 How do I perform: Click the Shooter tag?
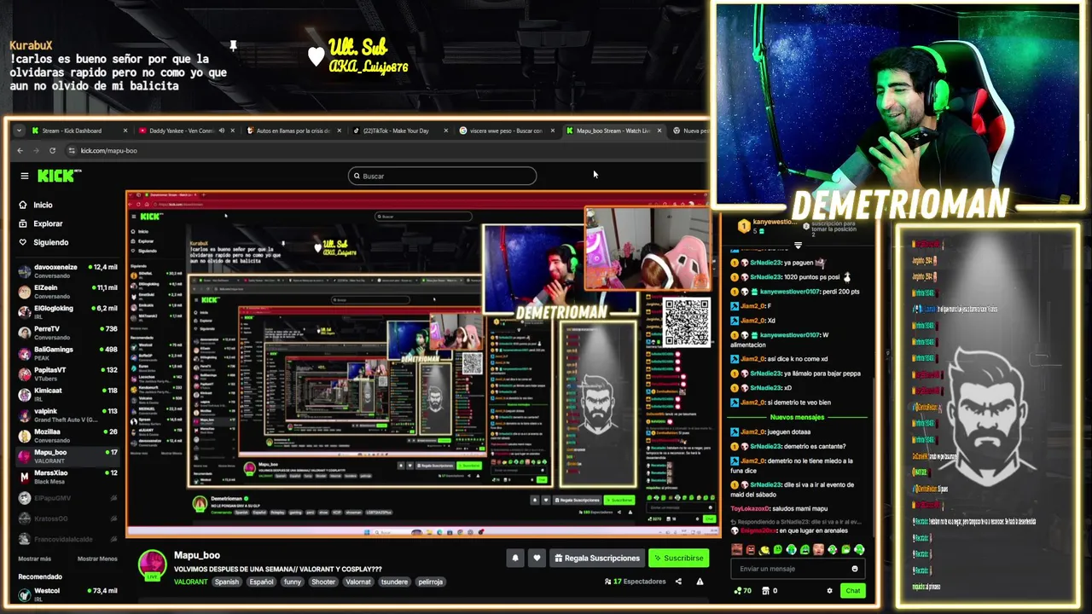(323, 582)
